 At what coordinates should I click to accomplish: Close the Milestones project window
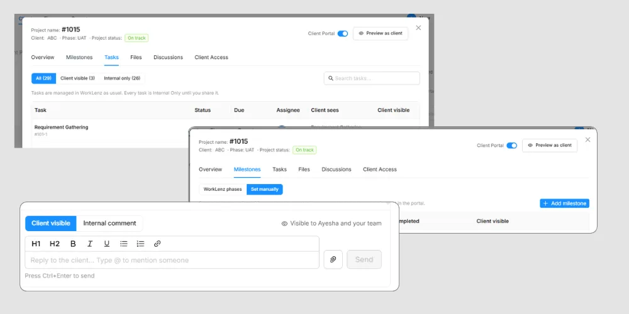587,139
